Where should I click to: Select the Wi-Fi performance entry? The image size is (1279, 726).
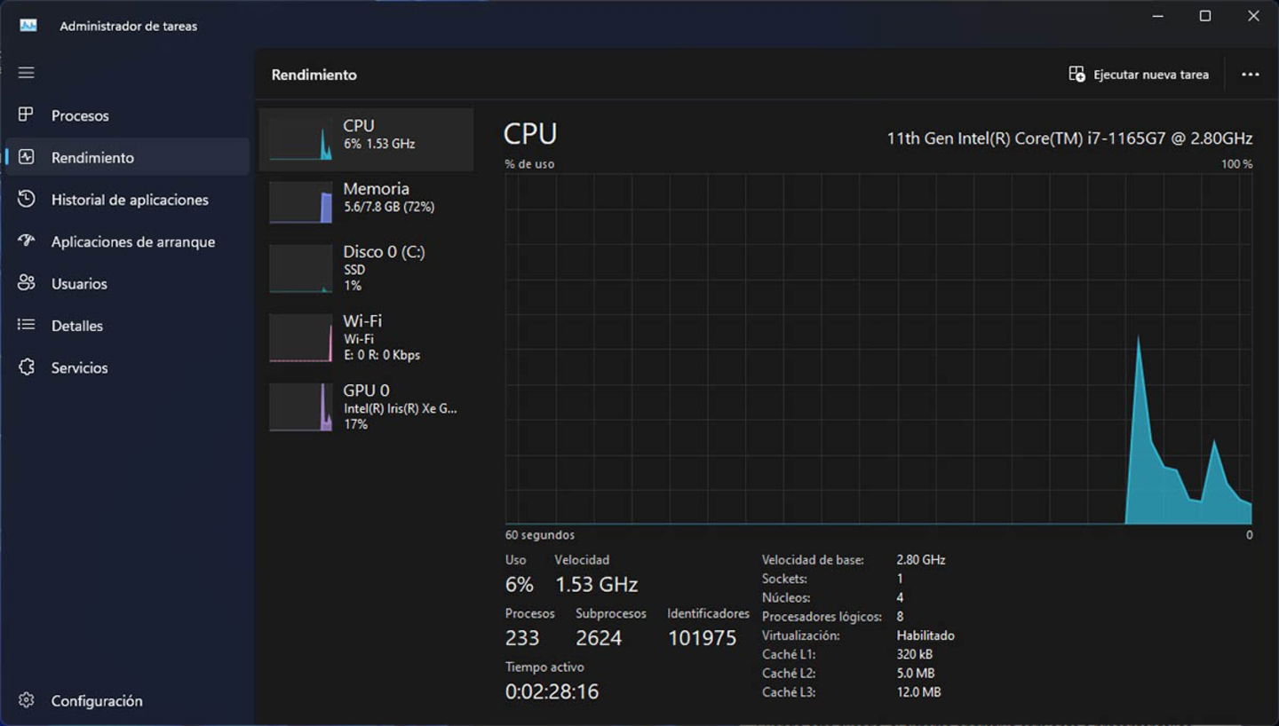pyautogui.click(x=366, y=336)
